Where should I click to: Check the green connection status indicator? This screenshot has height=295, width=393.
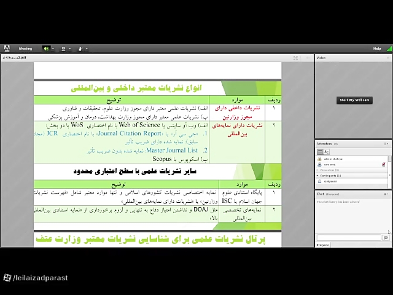pyautogui.click(x=389, y=49)
